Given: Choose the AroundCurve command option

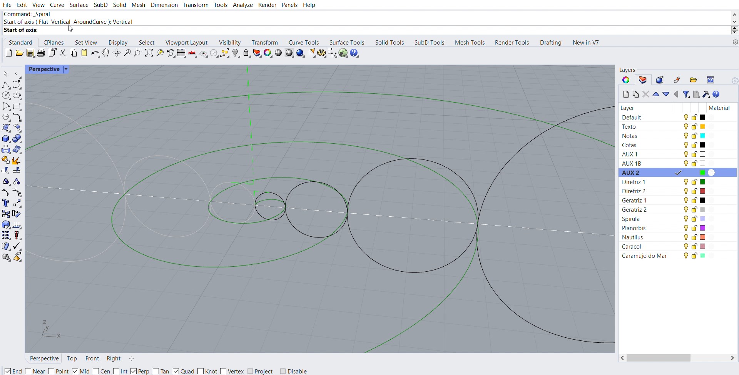Looking at the screenshot, I should pyautogui.click(x=90, y=22).
